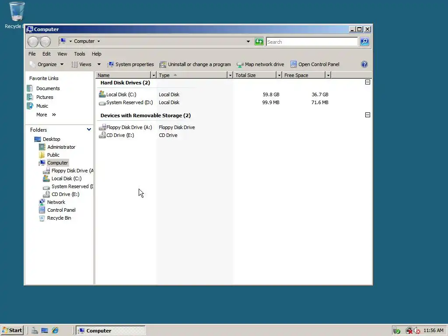Click the CD Drive (E:) icon in file list

click(102, 135)
